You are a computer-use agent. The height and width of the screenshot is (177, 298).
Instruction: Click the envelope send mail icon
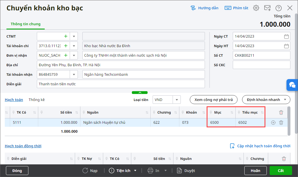(x=267, y=8)
